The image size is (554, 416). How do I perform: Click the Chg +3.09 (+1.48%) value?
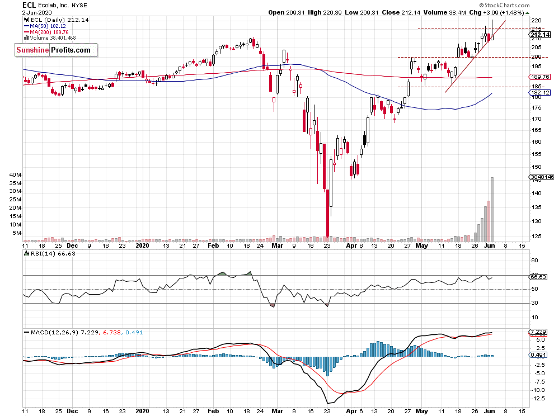click(x=496, y=12)
